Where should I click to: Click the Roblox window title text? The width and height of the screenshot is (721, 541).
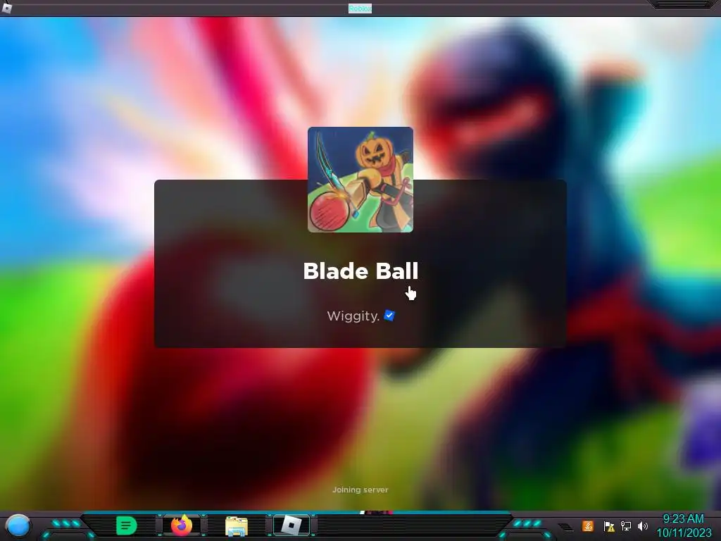[x=360, y=8]
